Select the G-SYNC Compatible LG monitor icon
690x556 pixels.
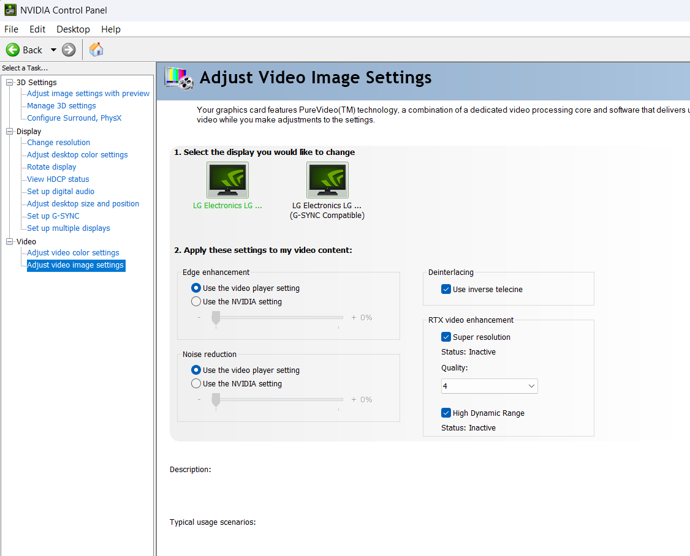coord(327,180)
